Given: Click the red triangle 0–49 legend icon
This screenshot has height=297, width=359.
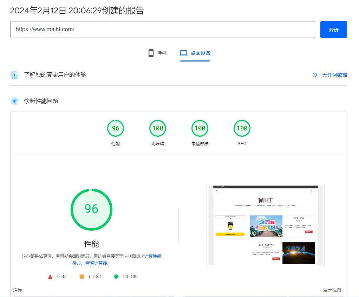Looking at the screenshot, I should click(x=50, y=277).
